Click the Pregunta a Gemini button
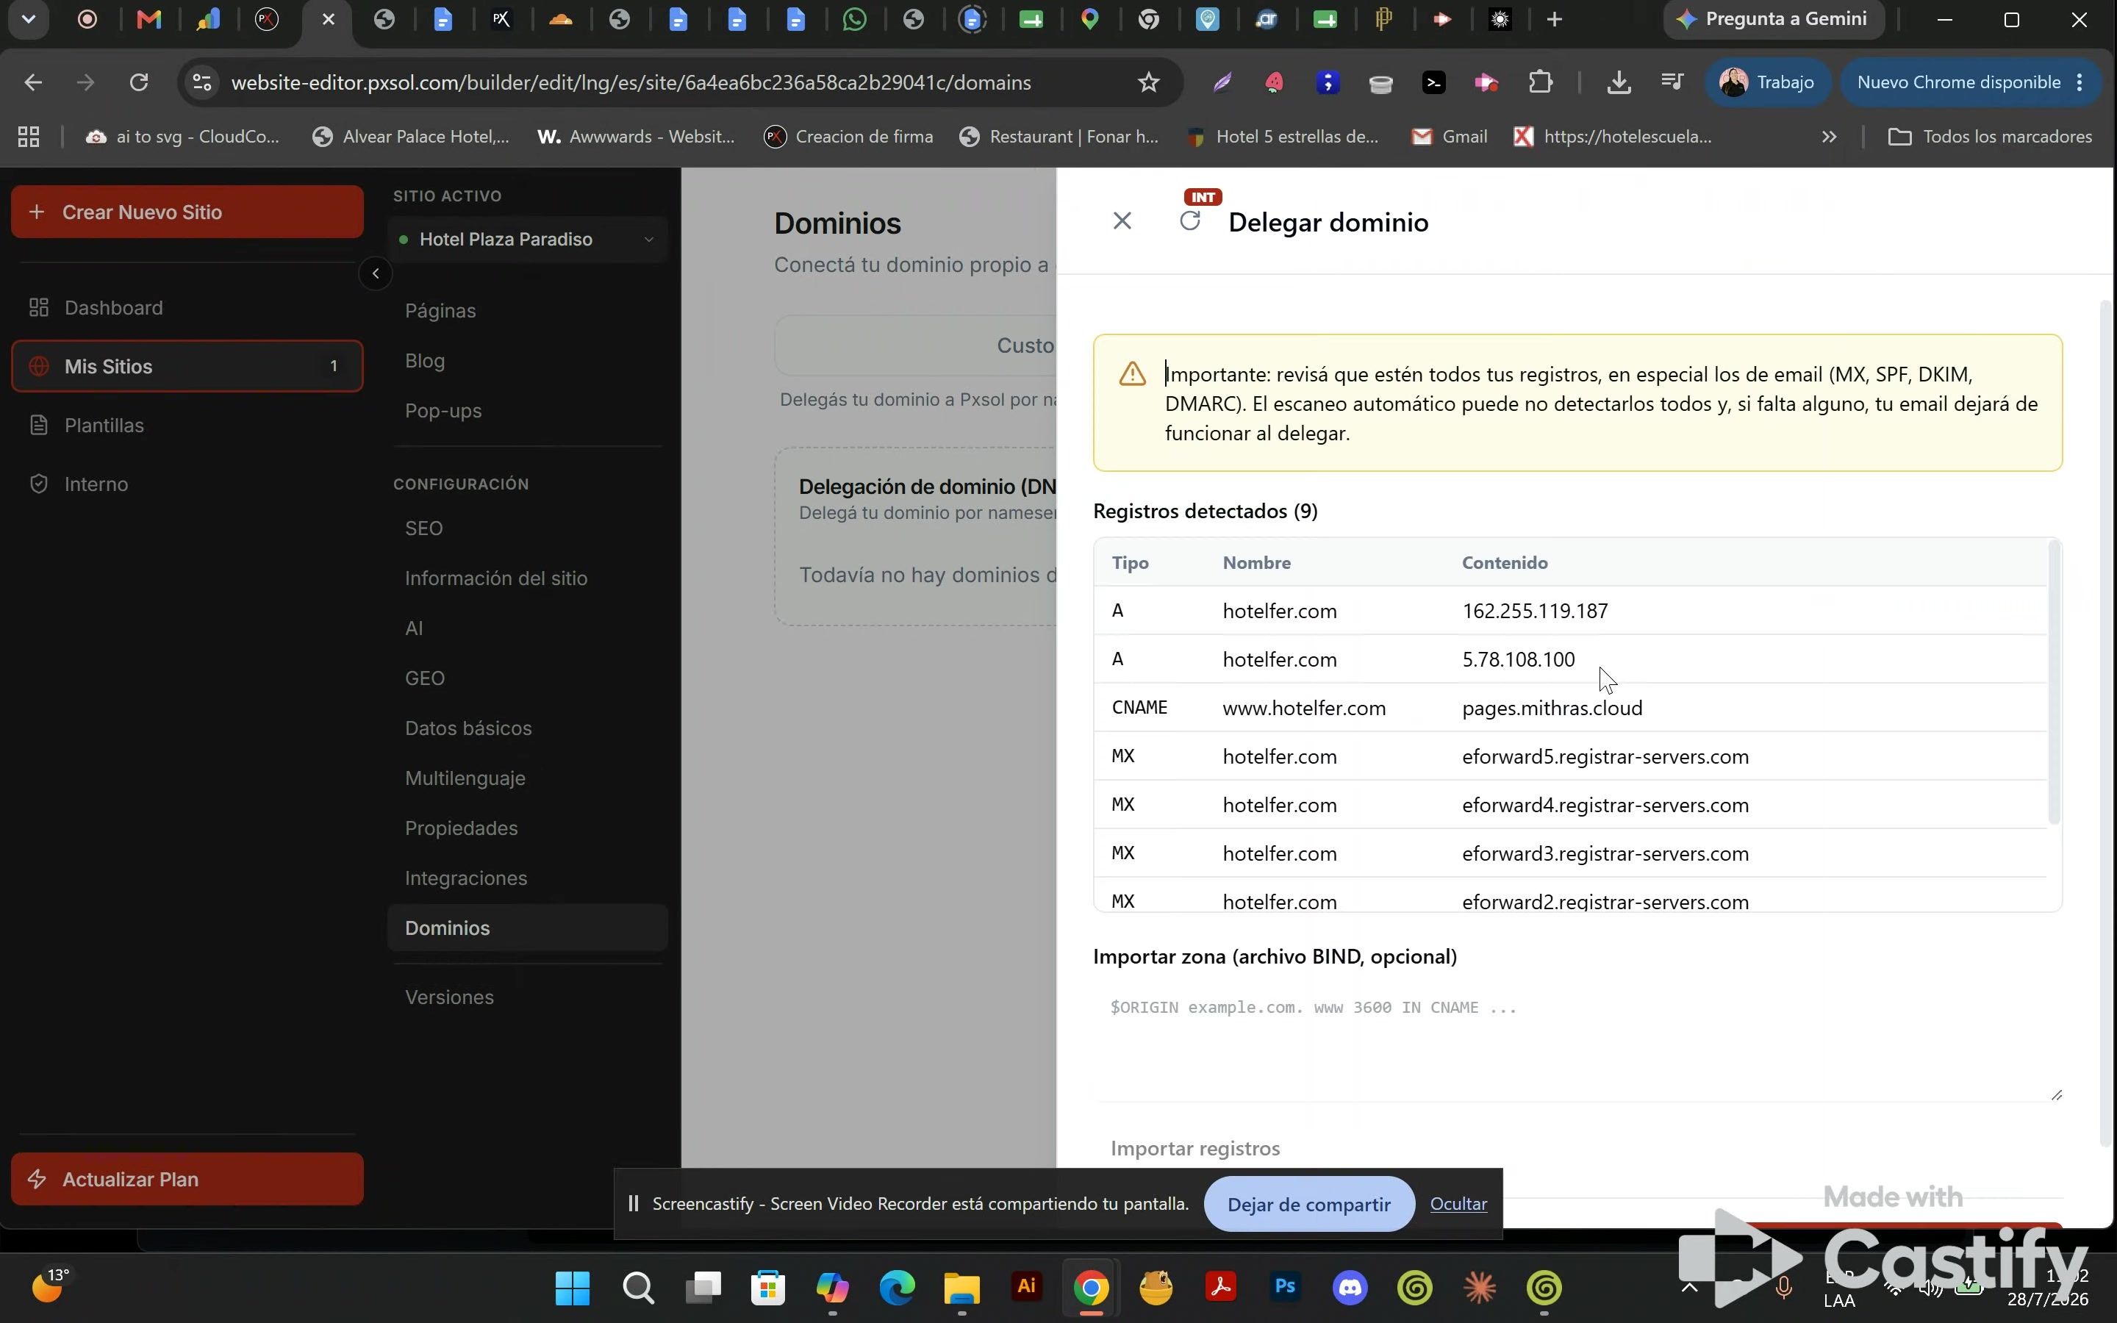 tap(1773, 19)
